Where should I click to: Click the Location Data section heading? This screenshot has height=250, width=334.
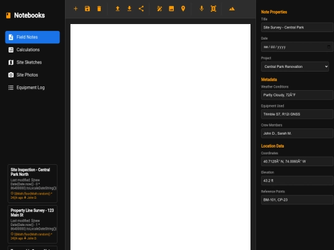(272, 146)
